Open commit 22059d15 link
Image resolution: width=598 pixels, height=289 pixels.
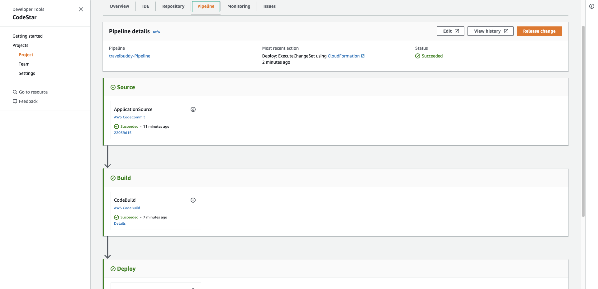coord(123,133)
